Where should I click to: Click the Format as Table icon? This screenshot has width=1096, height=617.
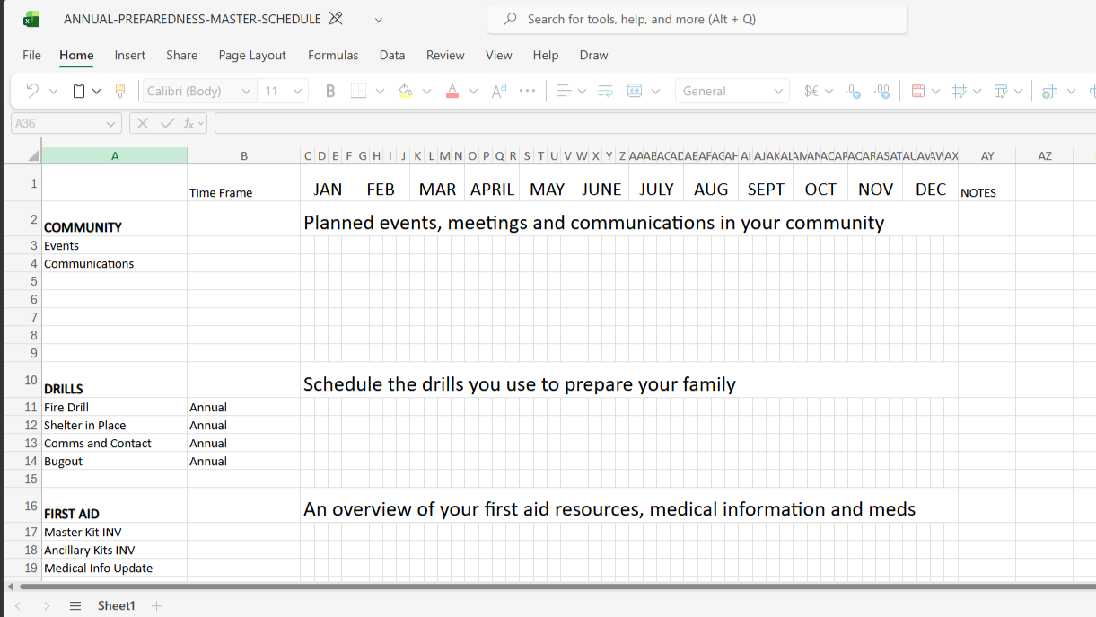click(1000, 91)
